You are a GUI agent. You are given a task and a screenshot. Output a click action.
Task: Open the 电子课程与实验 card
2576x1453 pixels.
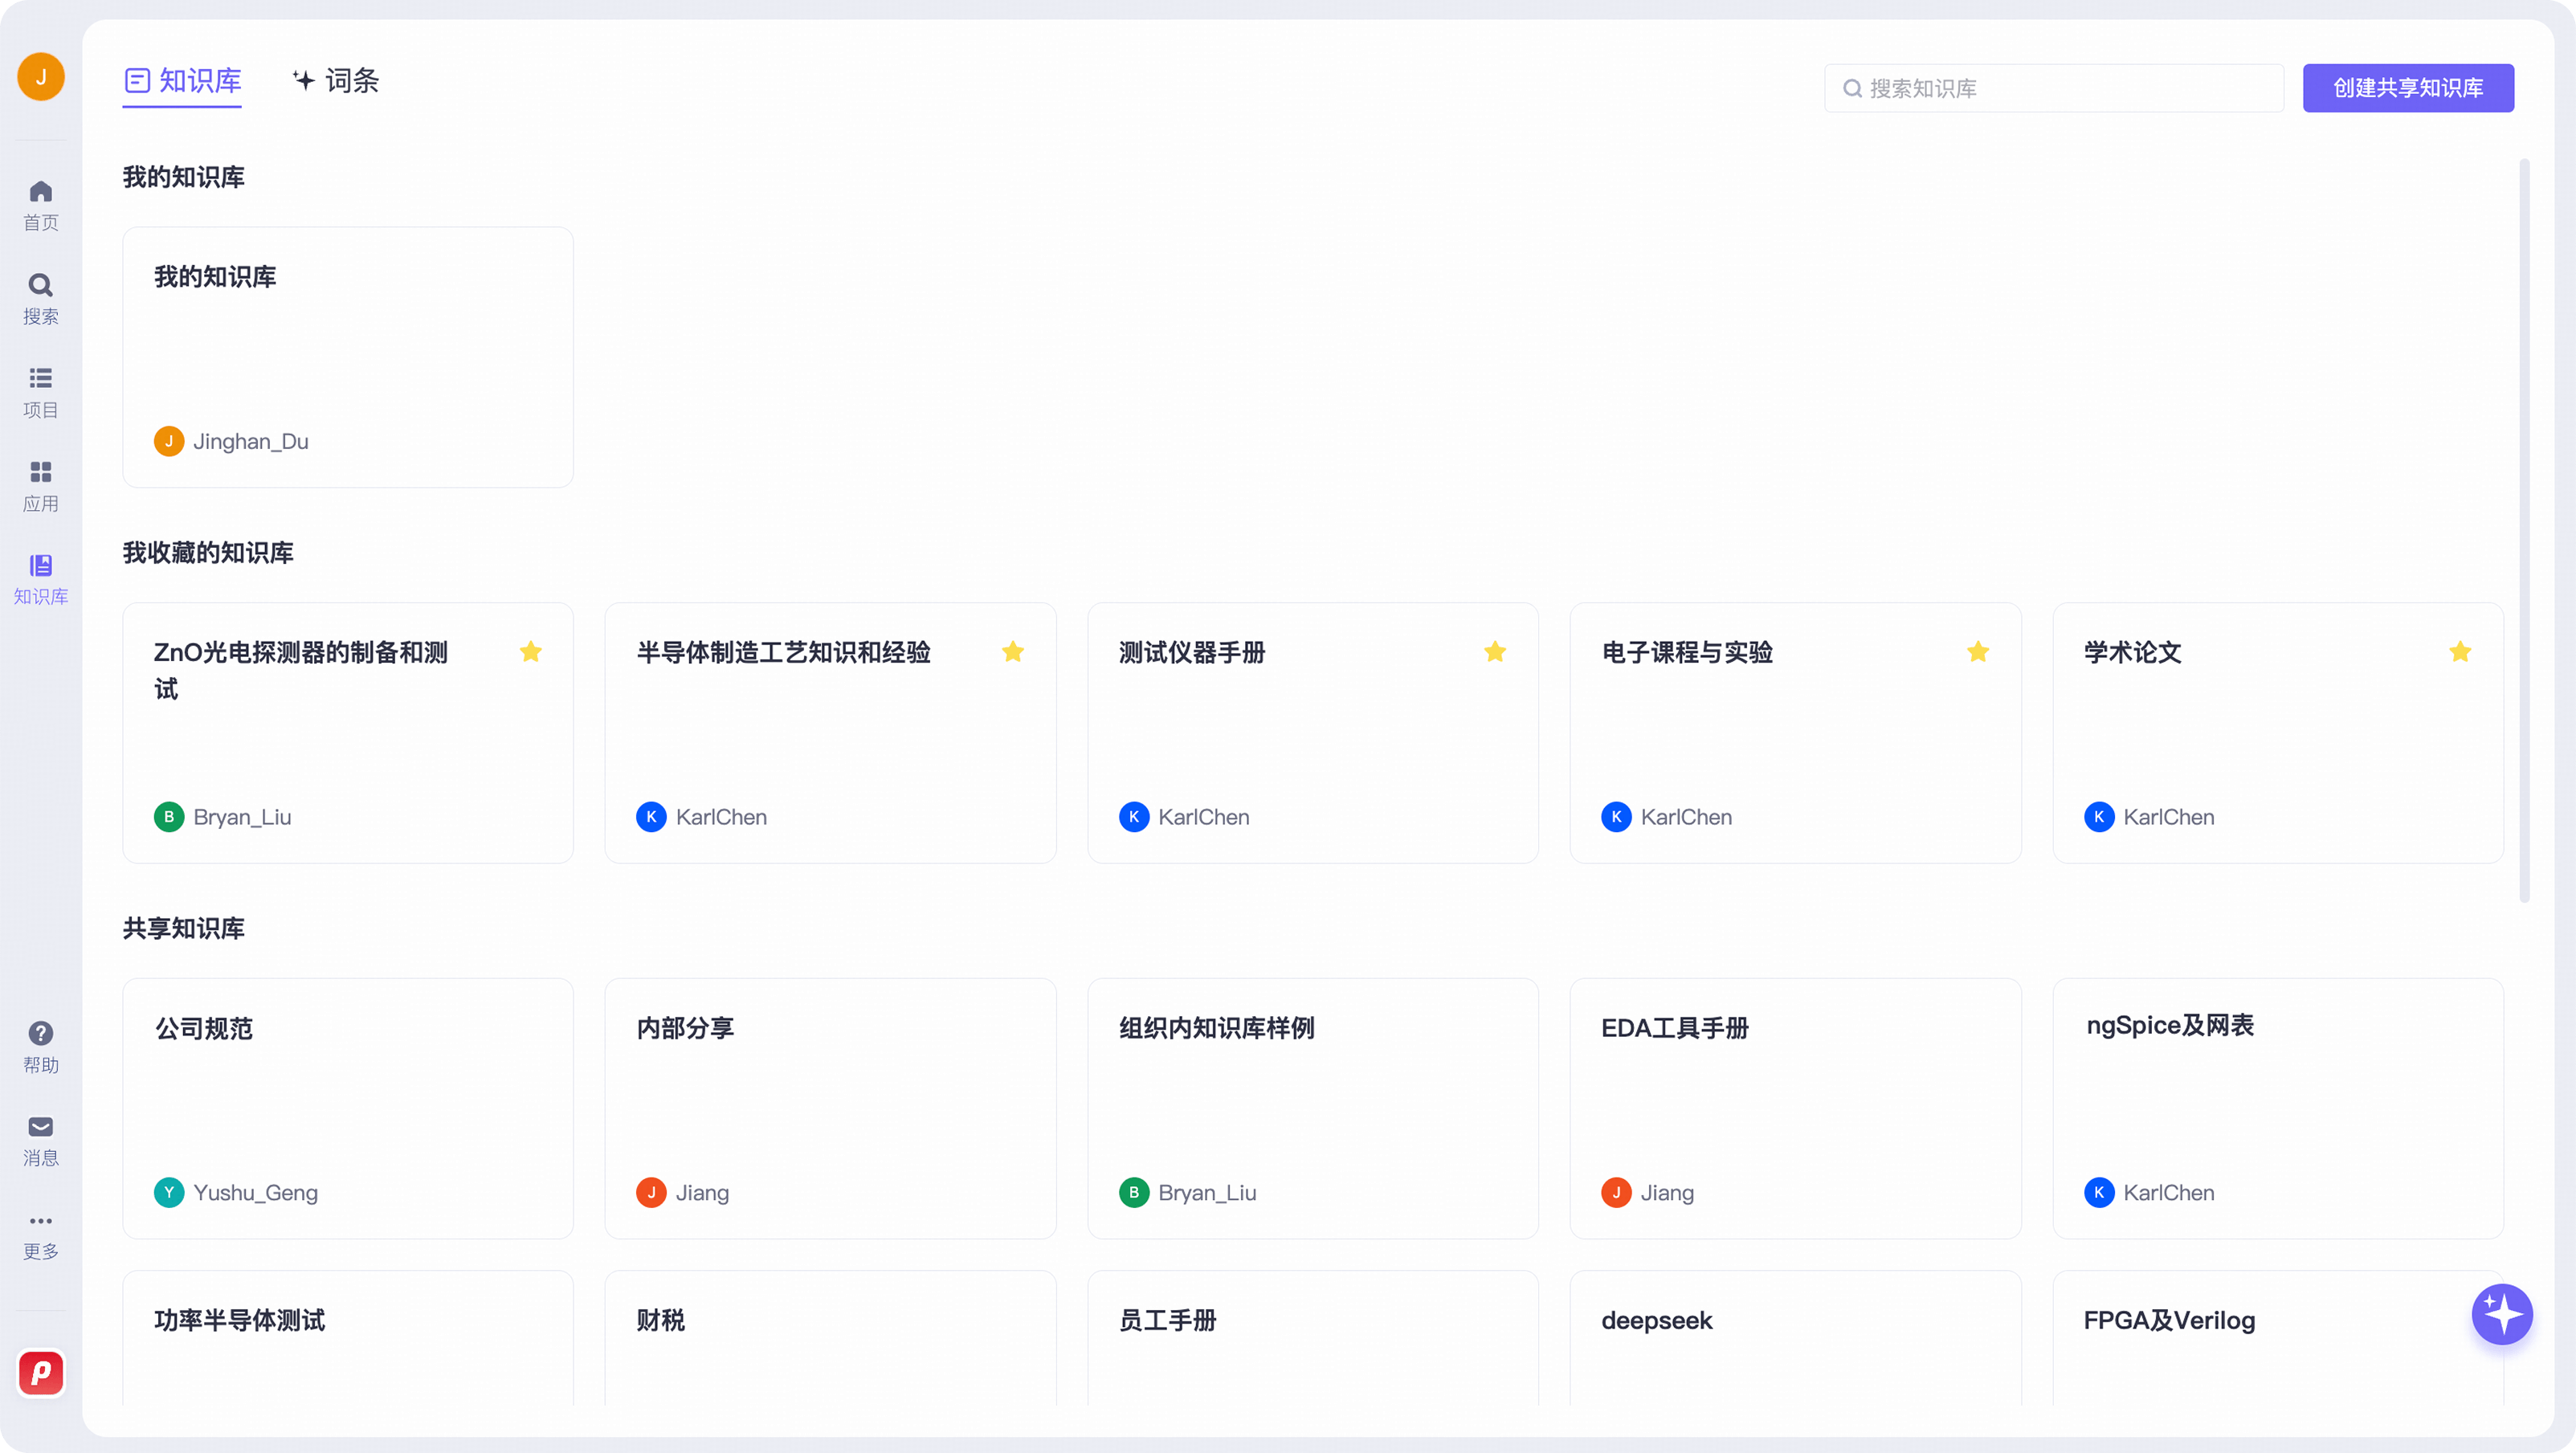[1795, 733]
